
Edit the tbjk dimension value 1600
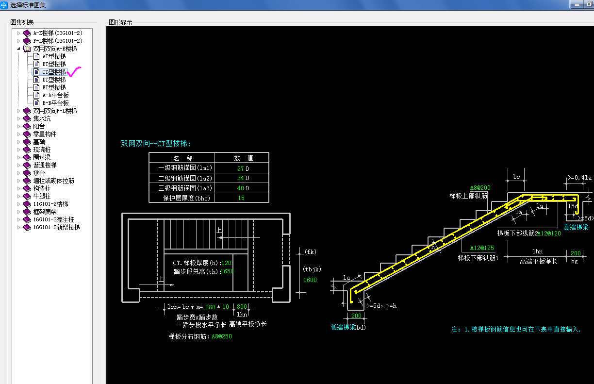(310, 280)
